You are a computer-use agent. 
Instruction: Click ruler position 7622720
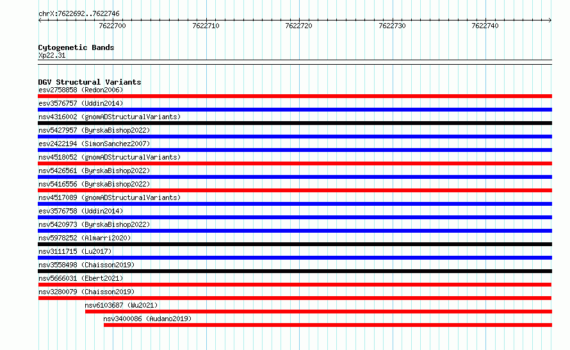coord(299,26)
